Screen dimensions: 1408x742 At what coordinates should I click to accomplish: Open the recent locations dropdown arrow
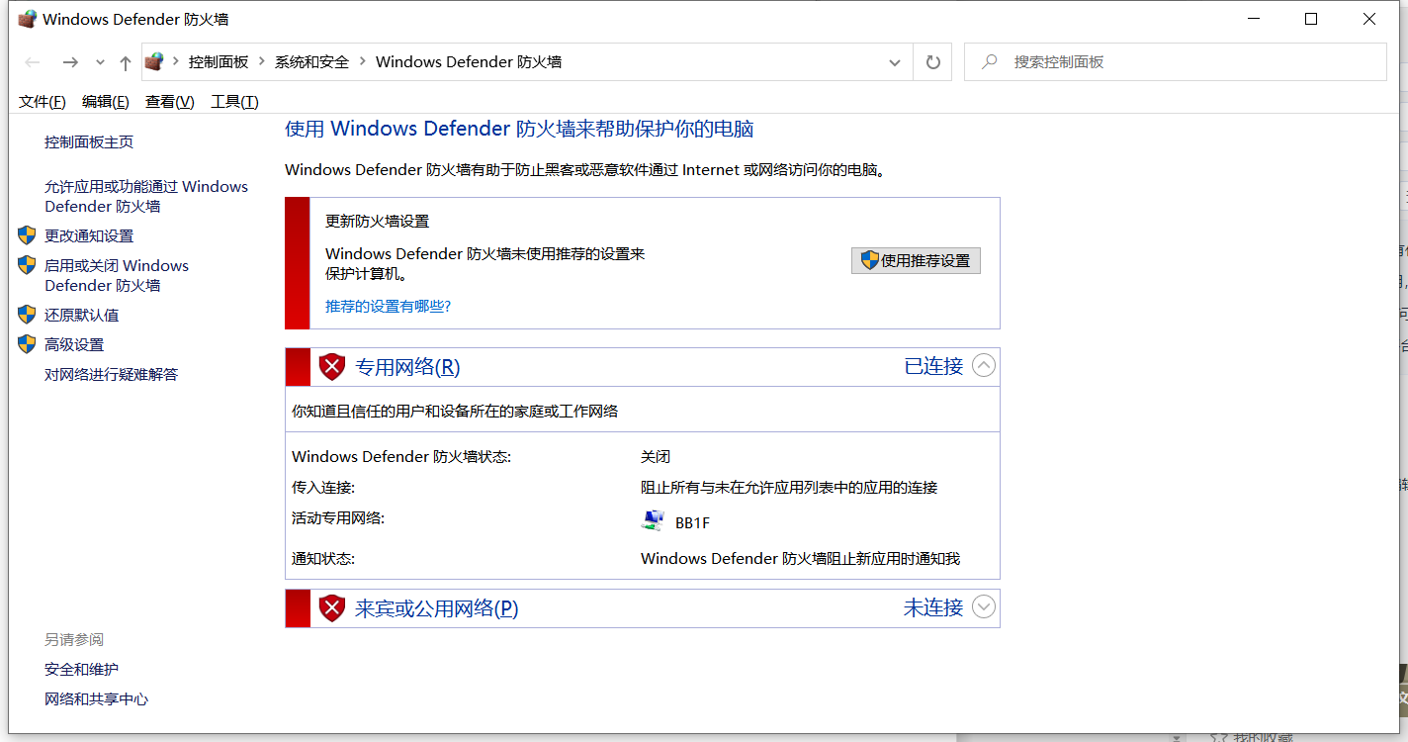[x=100, y=62]
